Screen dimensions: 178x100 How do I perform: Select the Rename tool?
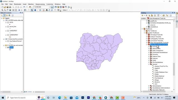click(x=157, y=82)
